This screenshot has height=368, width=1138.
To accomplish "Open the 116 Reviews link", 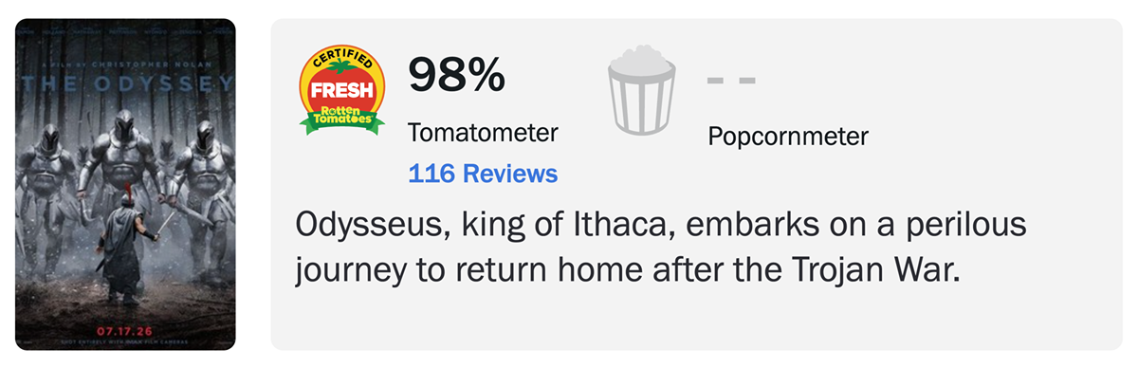I will (483, 174).
